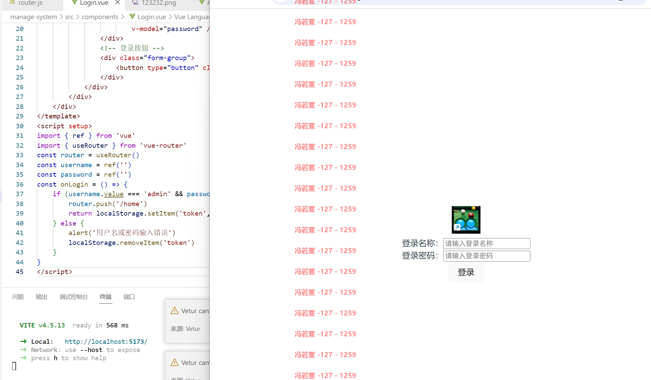Click the Vue icon on Login.vue tab
Screen dimensions: 651x380
[x=74, y=3]
